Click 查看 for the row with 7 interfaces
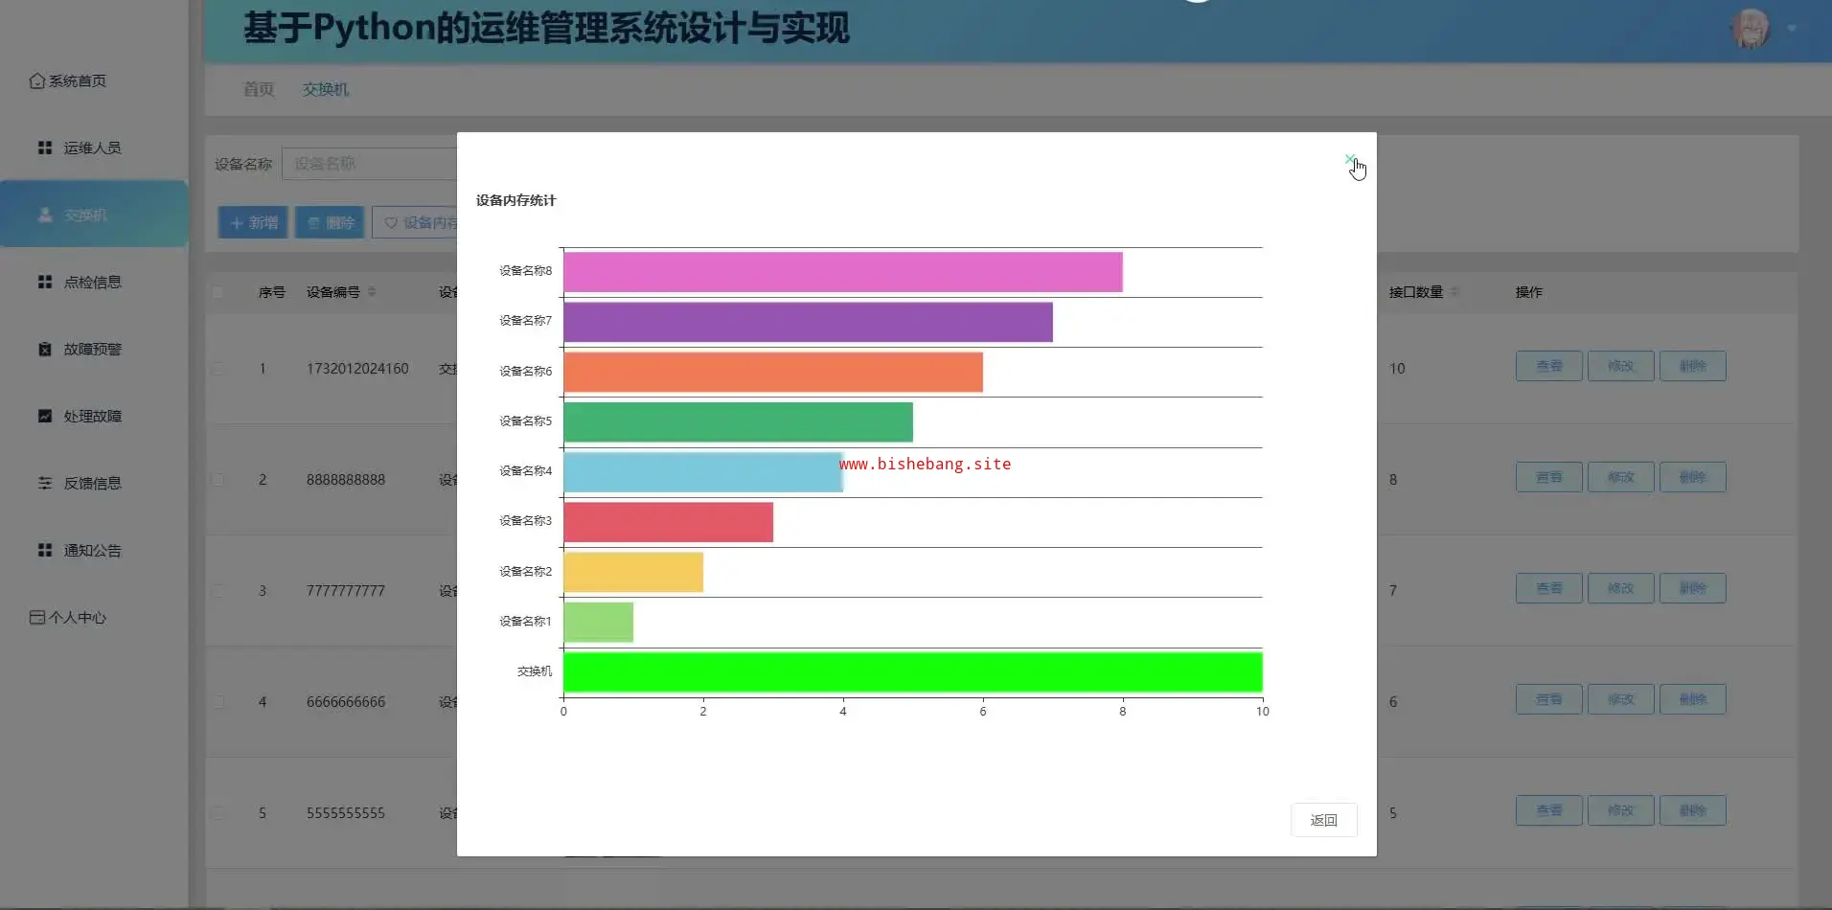The image size is (1832, 910). [x=1549, y=588]
